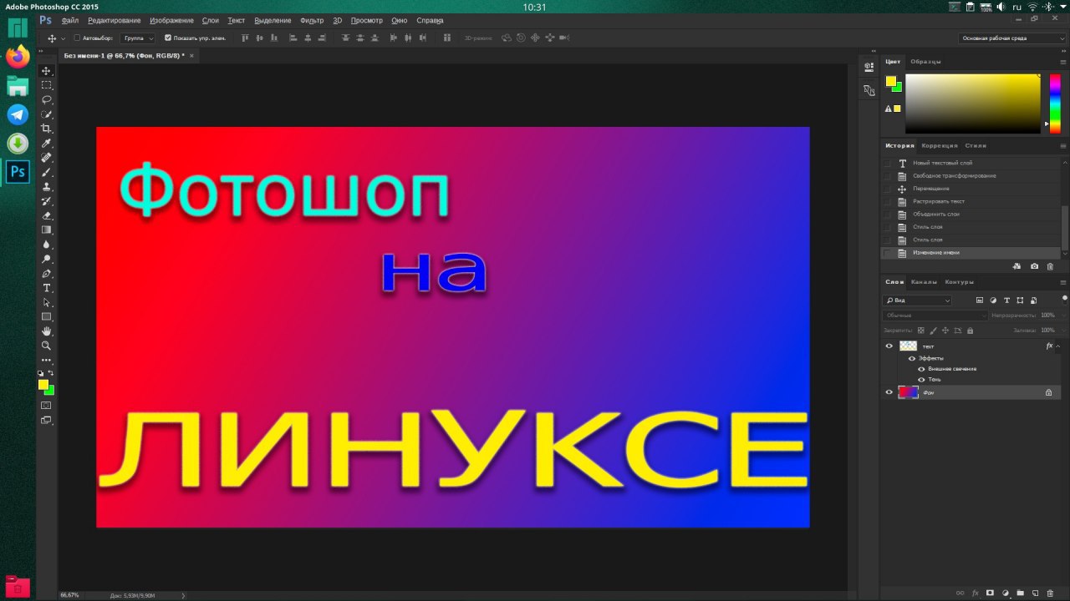Click the Фон layer thumbnail
Viewport: 1070px width, 601px height.
tap(908, 392)
